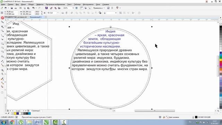Screen dimensions: 222x125
Task: Select the Drop Shadow tool
Action: pyautogui.click(x=2, y=70)
